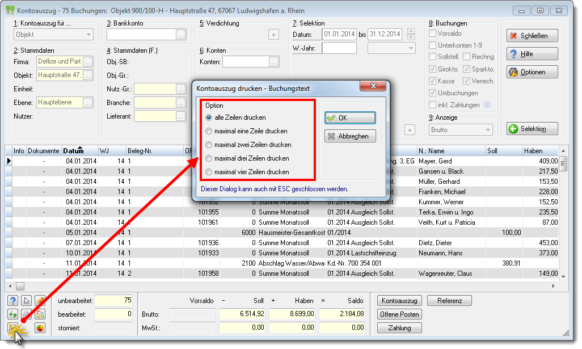Image resolution: width=582 pixels, height=349 pixels.
Task: Click the Abbrechen button
Action: [350, 136]
